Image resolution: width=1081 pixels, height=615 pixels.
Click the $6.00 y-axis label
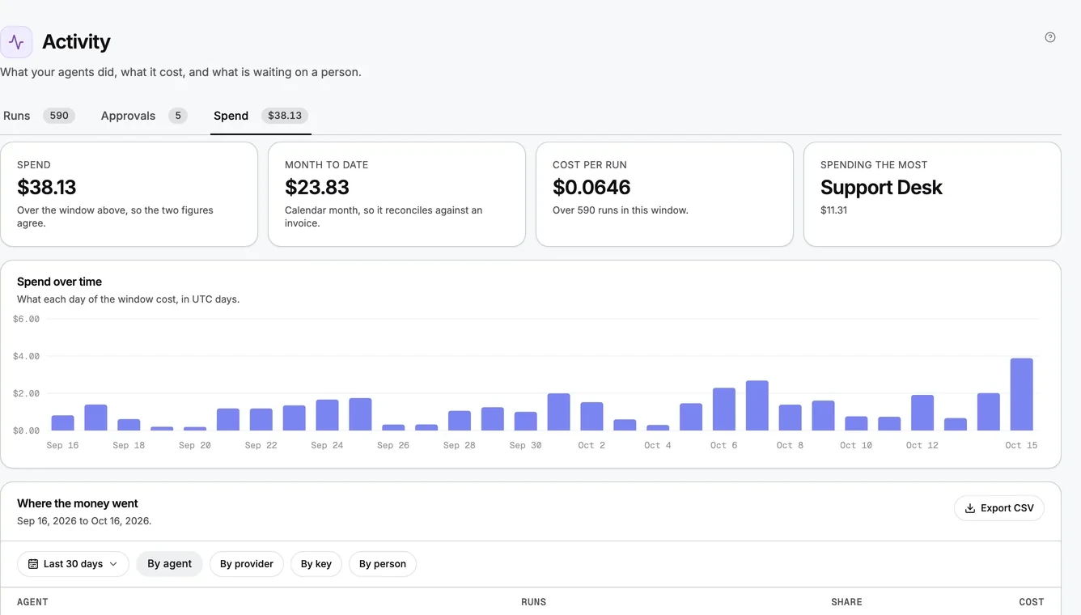[x=26, y=319]
